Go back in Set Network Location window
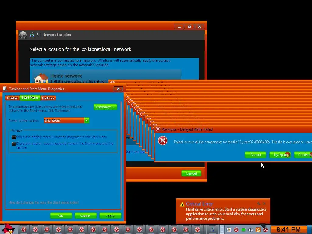Screen dimensions: 312x234 (23, 35)
